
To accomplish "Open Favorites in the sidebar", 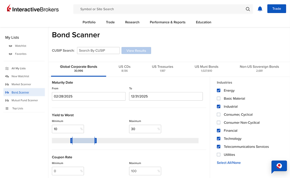I will (x=20, y=54).
